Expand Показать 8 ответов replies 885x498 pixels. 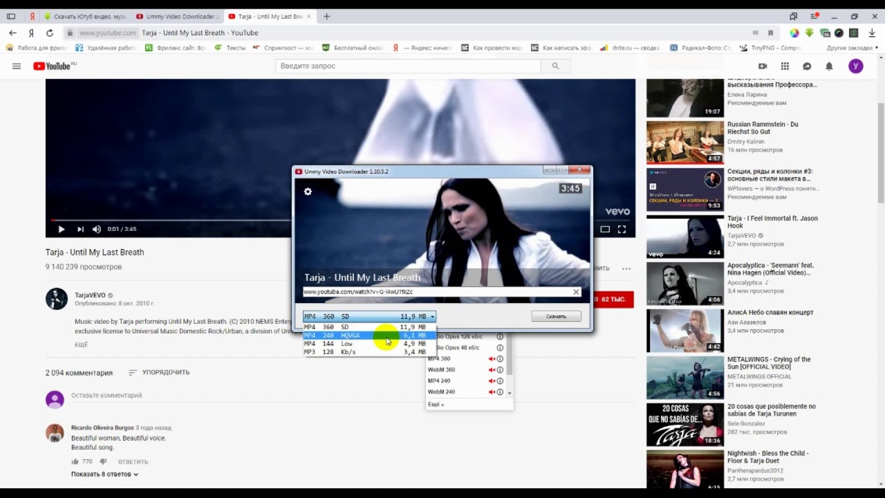coord(105,474)
